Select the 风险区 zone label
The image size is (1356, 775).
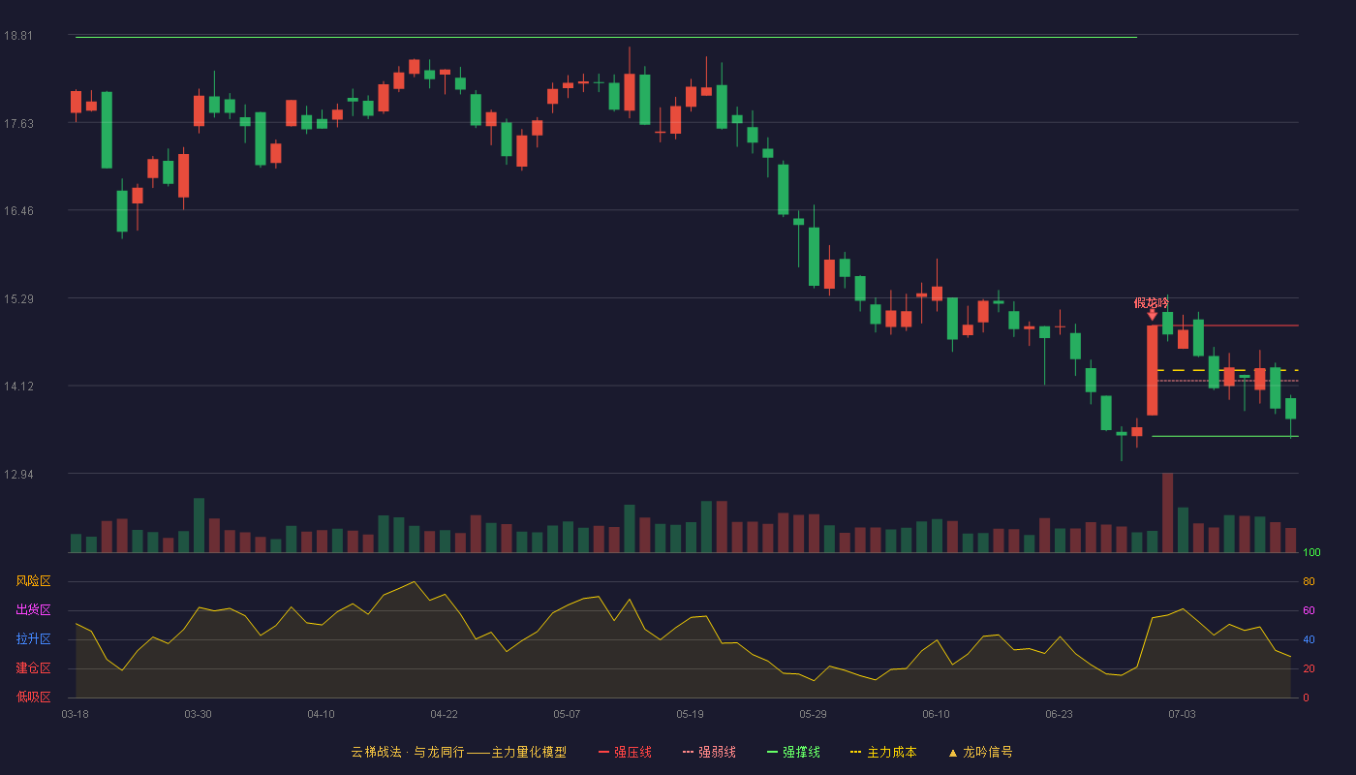tap(33, 581)
